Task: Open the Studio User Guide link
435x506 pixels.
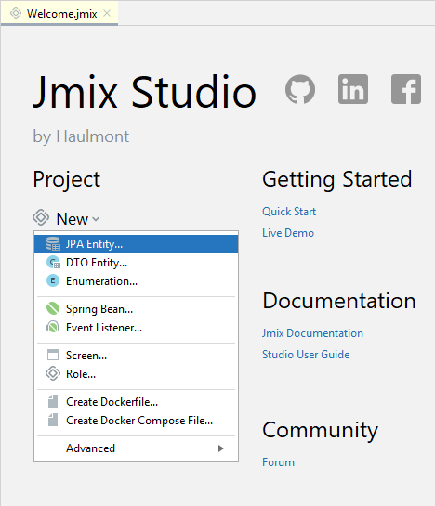Action: tap(306, 355)
